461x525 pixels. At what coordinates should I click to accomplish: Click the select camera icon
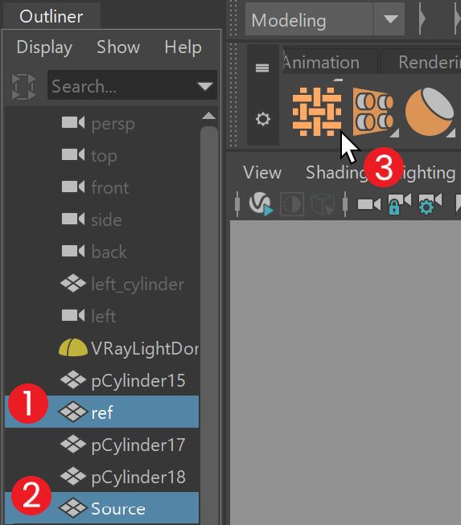pos(368,204)
